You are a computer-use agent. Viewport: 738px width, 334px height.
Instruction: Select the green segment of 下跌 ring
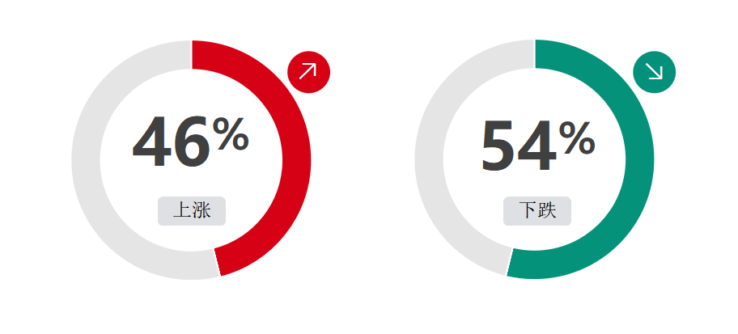(x=639, y=160)
